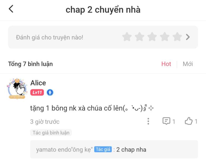Tap the first rating star
Image resolution: width=206 pixels, height=159 pixels.
pos(127,37)
